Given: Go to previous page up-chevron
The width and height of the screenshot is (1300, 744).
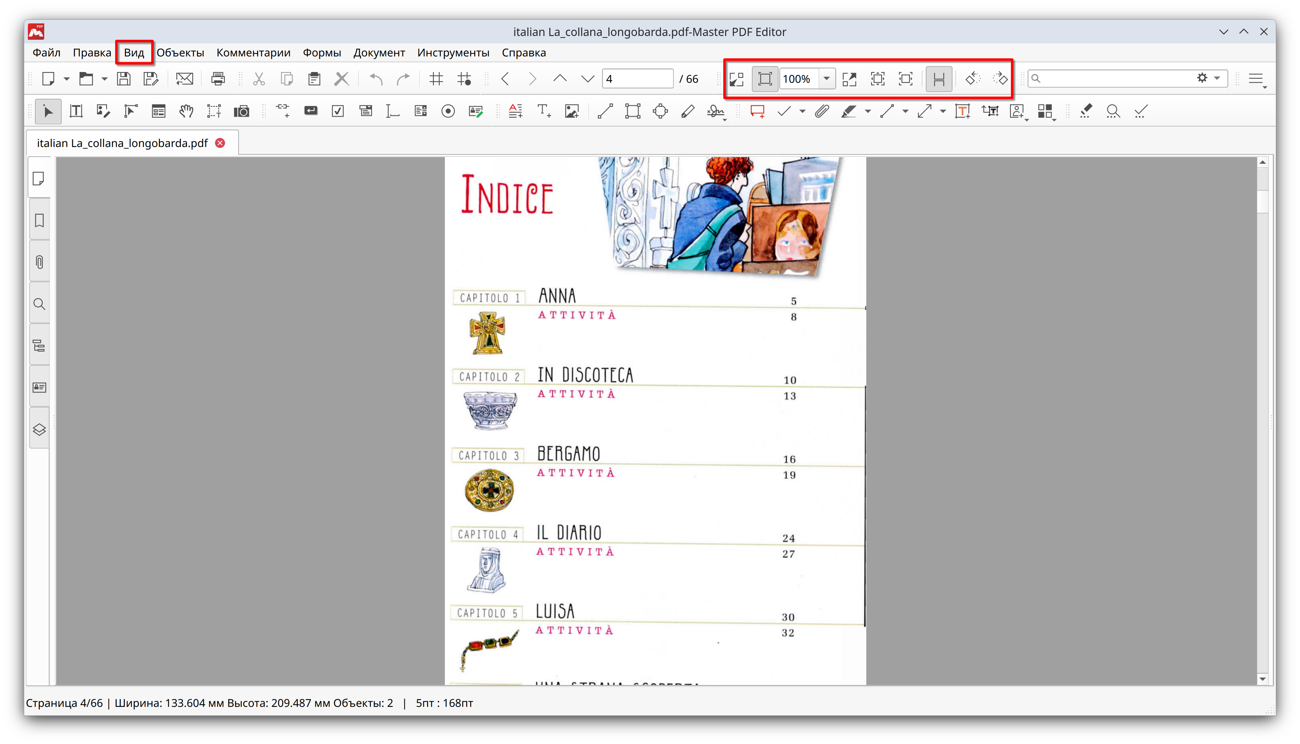Looking at the screenshot, I should (x=560, y=79).
